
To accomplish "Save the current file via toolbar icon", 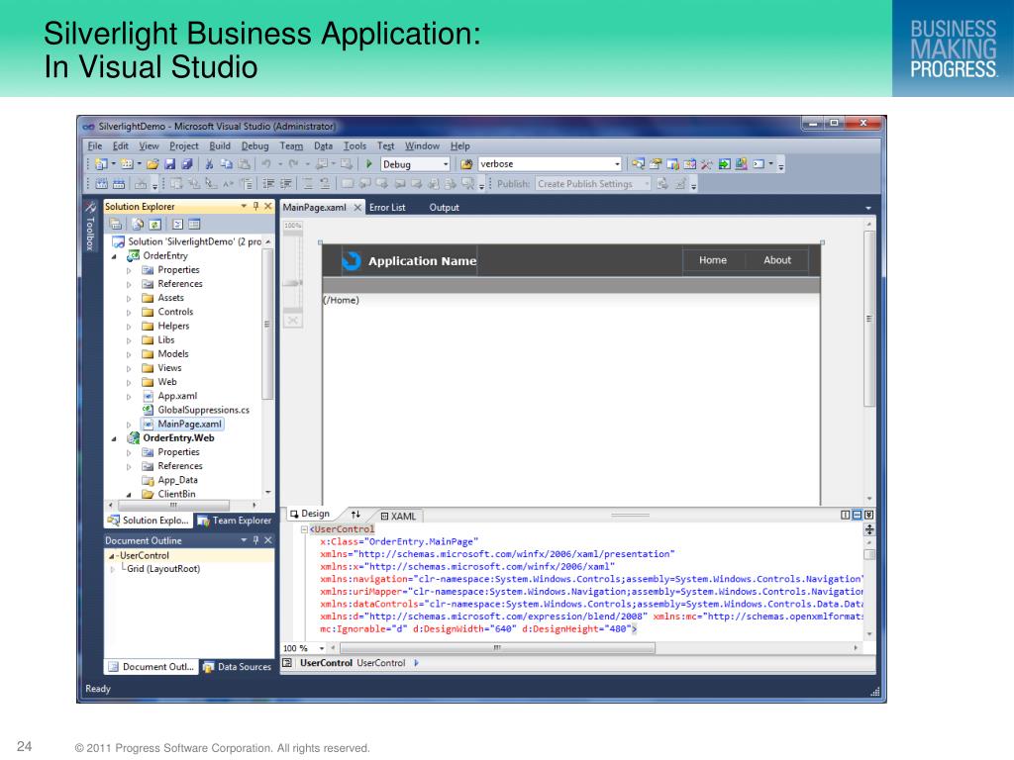I will 170,164.
